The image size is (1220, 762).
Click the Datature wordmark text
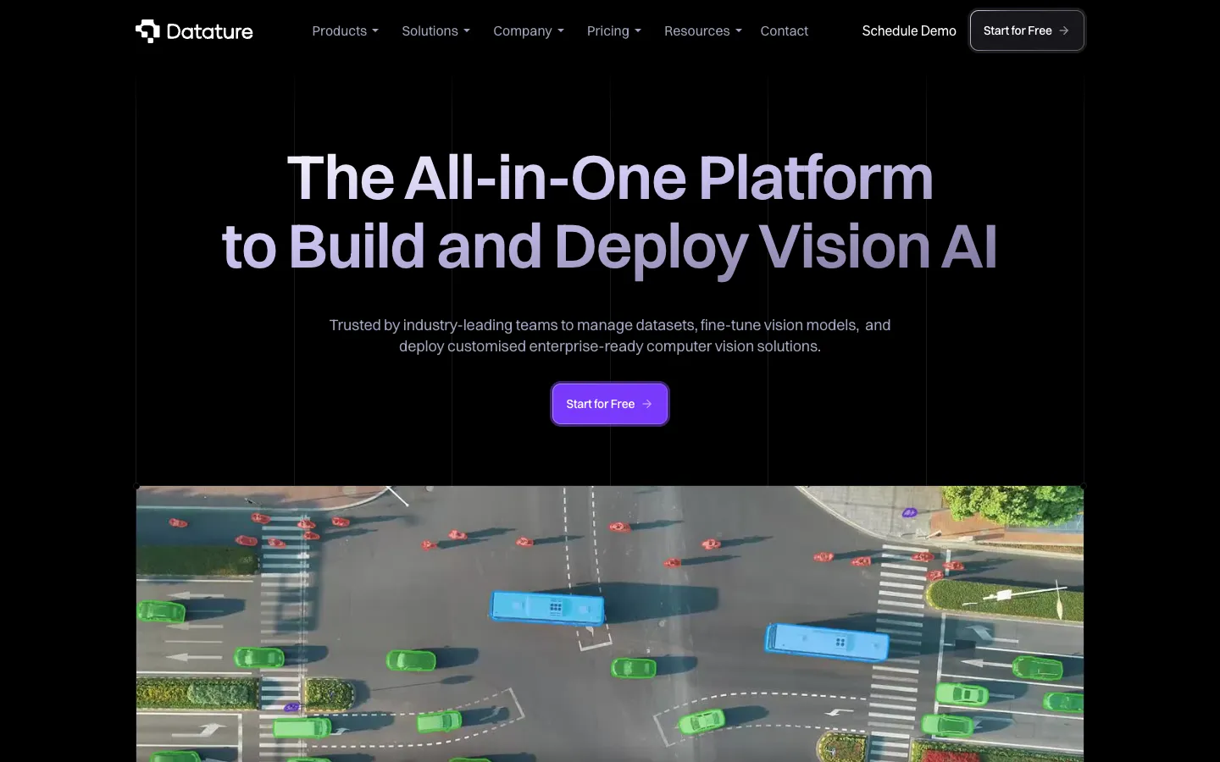209,31
